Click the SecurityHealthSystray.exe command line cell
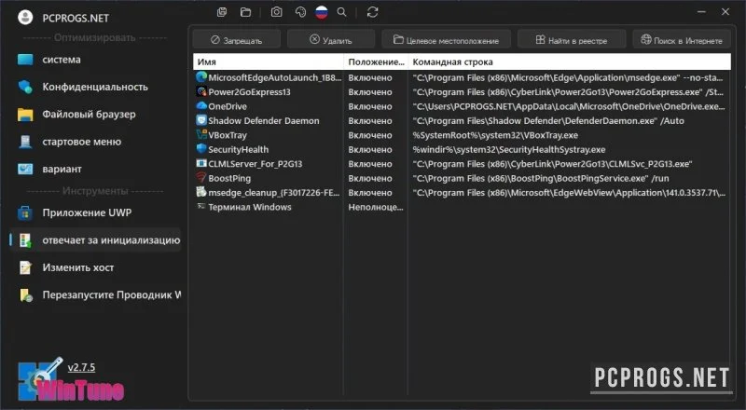The width and height of the screenshot is (746, 410). (509, 149)
